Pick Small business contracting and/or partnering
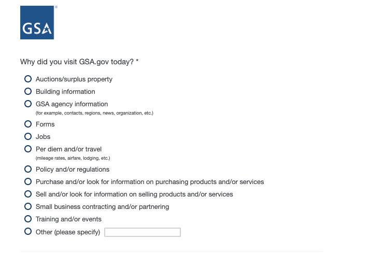Viewport: 369px width, 253px height. pyautogui.click(x=28, y=207)
